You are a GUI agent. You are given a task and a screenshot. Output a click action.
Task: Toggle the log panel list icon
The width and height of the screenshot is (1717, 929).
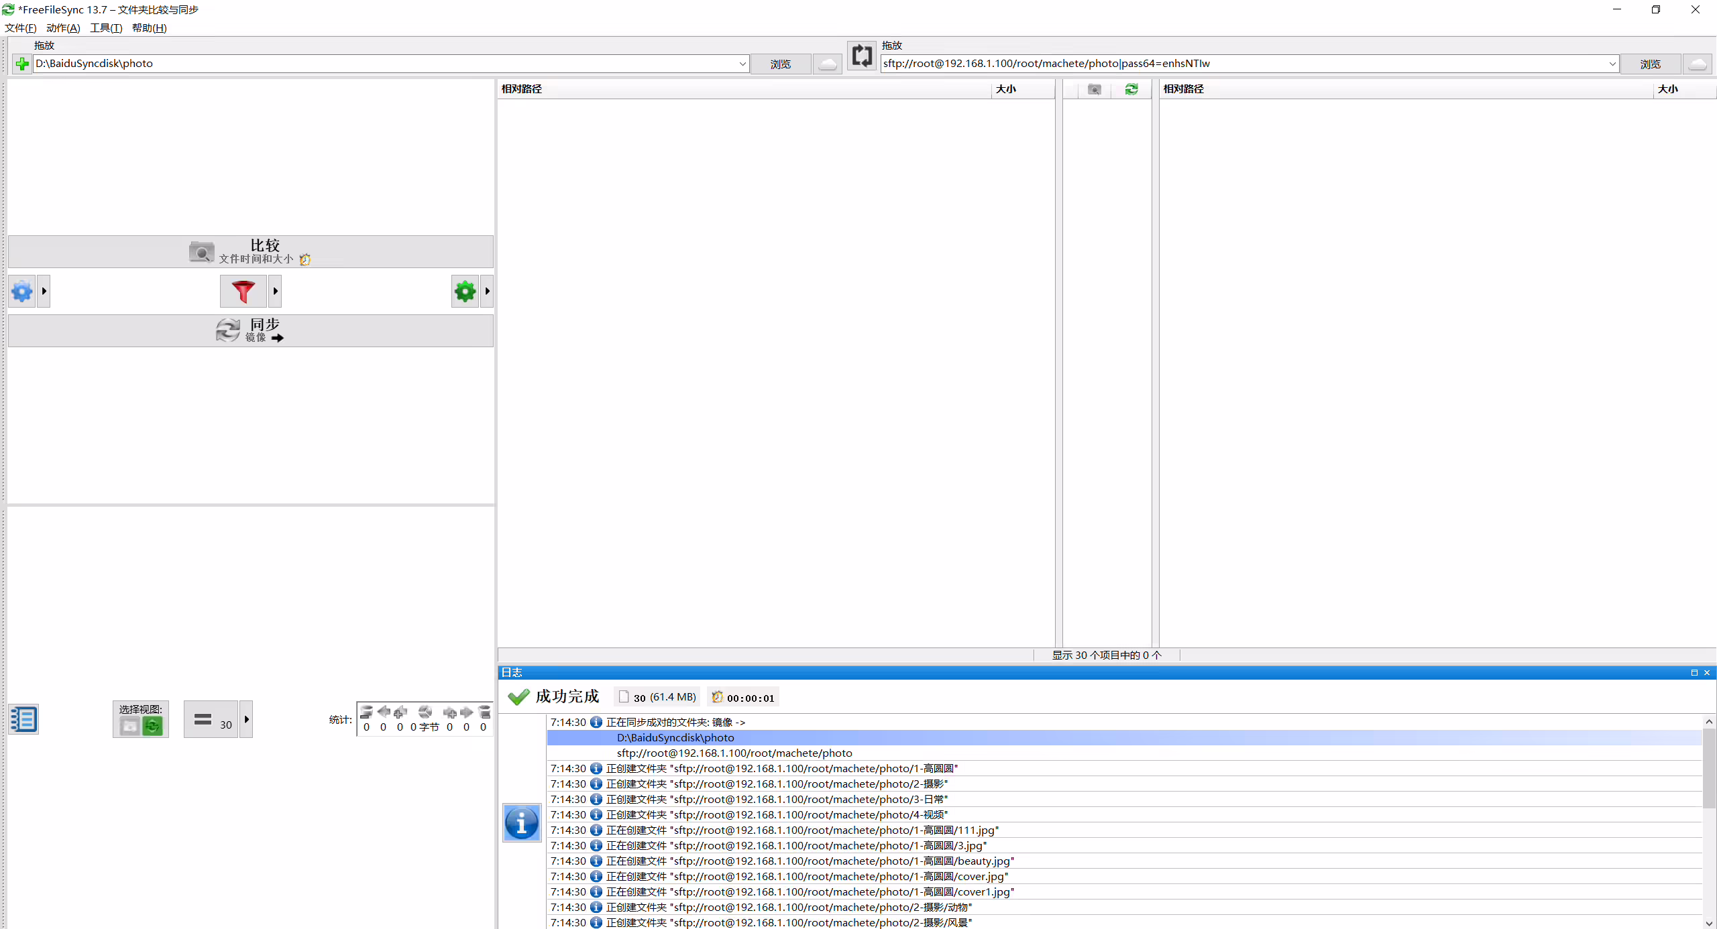click(23, 719)
